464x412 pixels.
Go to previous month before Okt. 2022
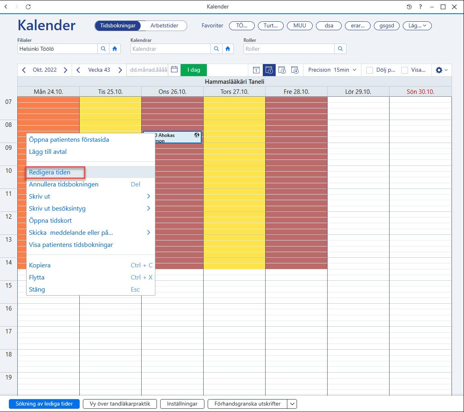[24, 70]
